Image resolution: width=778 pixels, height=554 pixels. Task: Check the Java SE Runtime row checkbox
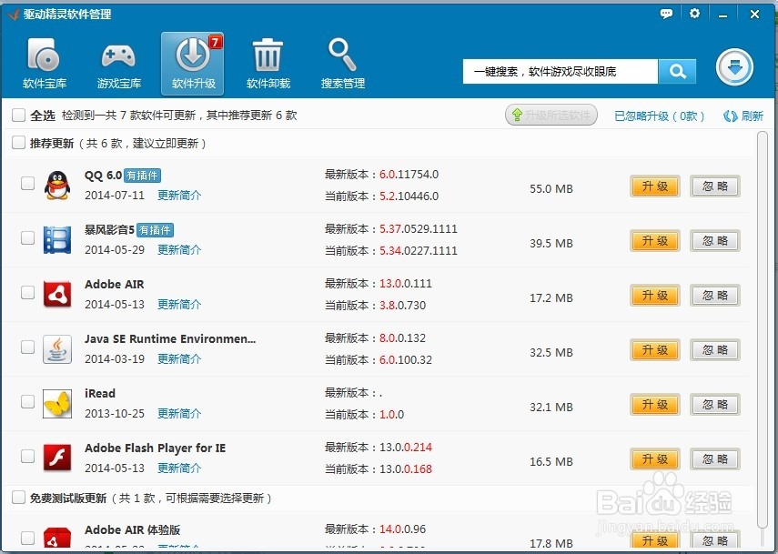coord(28,347)
